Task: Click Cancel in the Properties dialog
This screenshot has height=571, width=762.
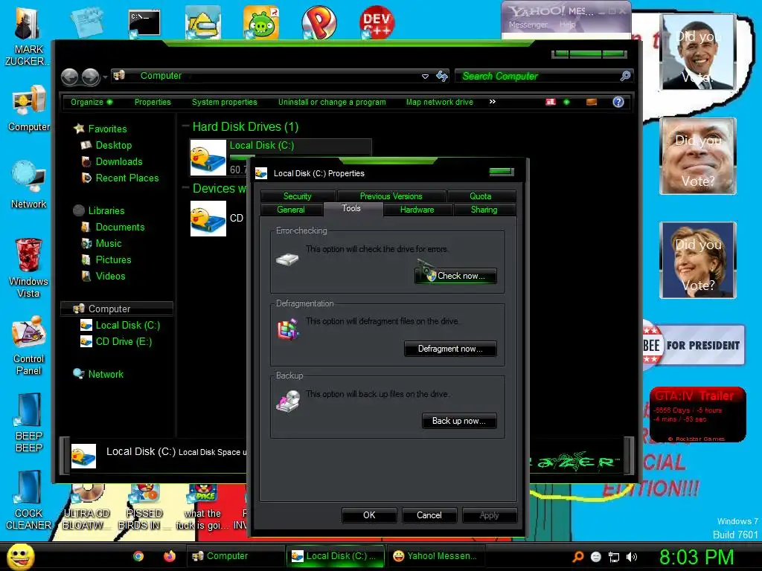Action: [429, 515]
